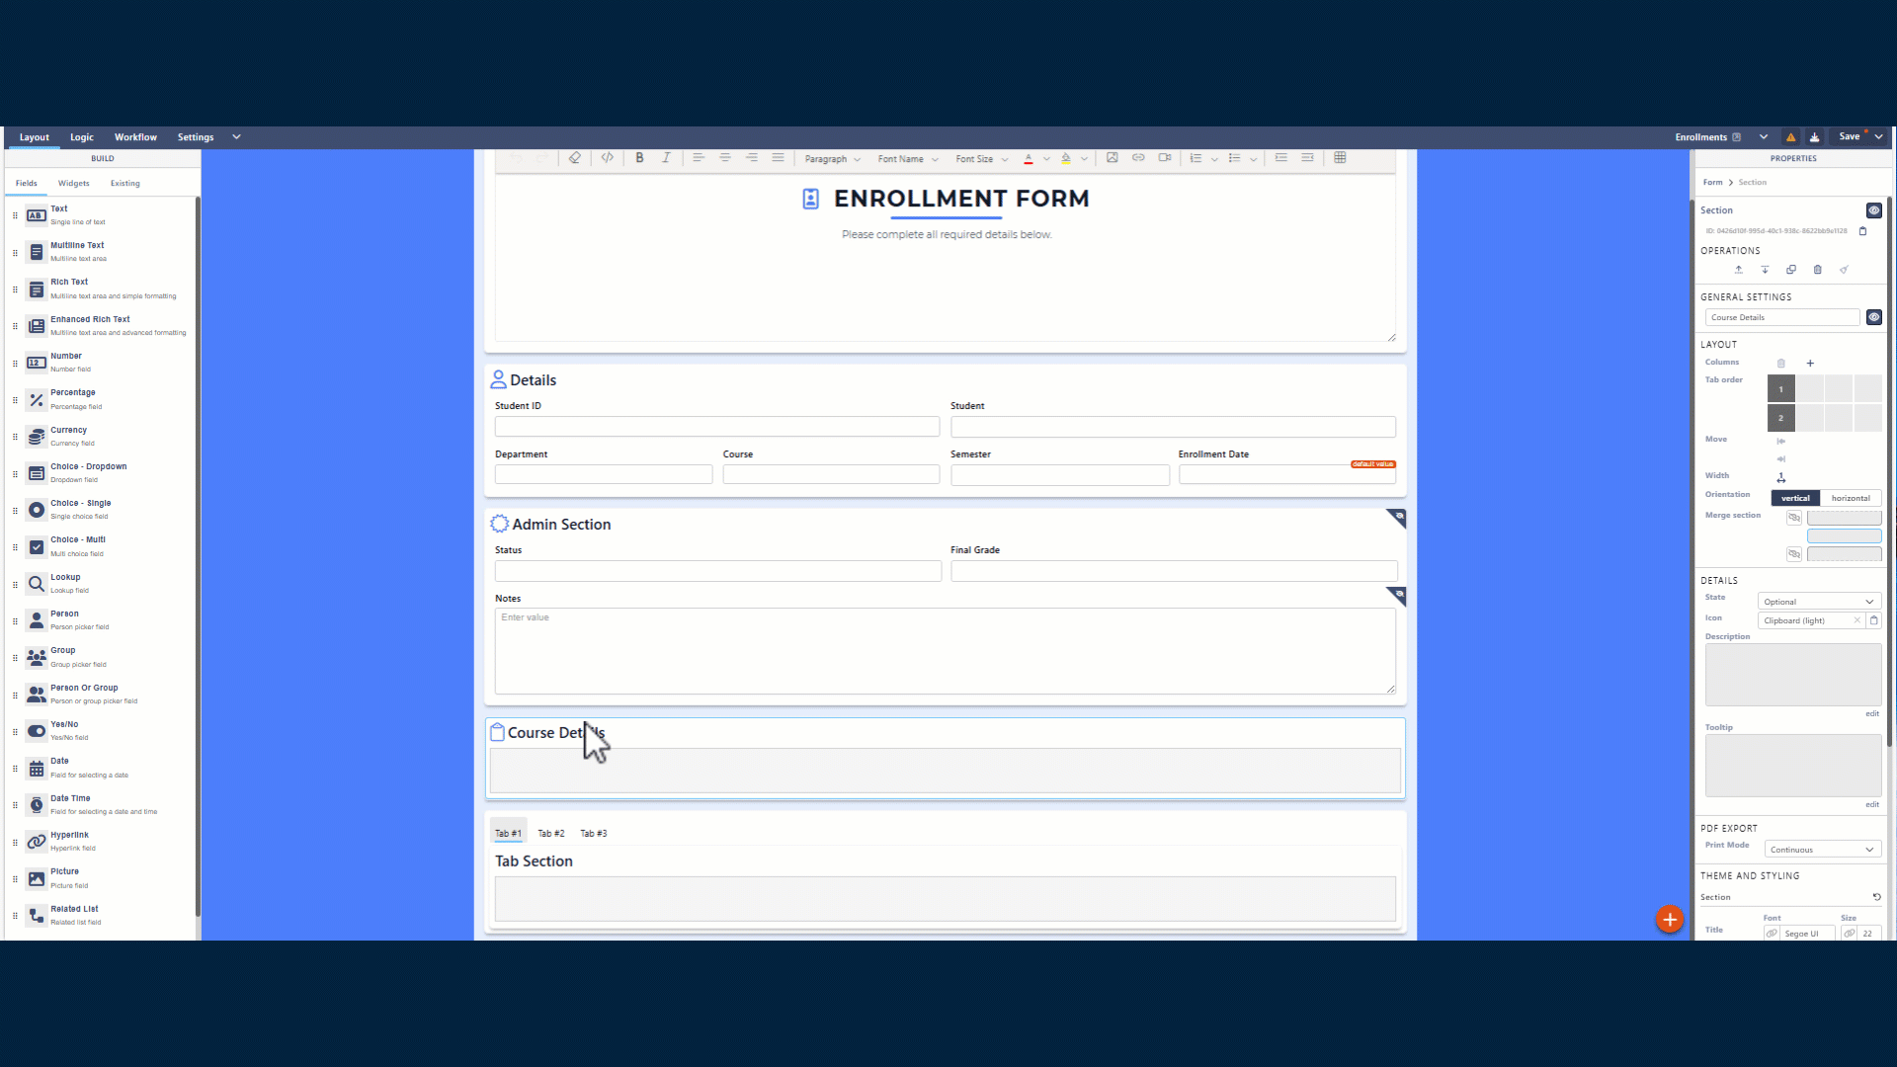The height and width of the screenshot is (1067, 1897).
Task: Toggle Section visibility eye icon
Action: pos(1873,210)
